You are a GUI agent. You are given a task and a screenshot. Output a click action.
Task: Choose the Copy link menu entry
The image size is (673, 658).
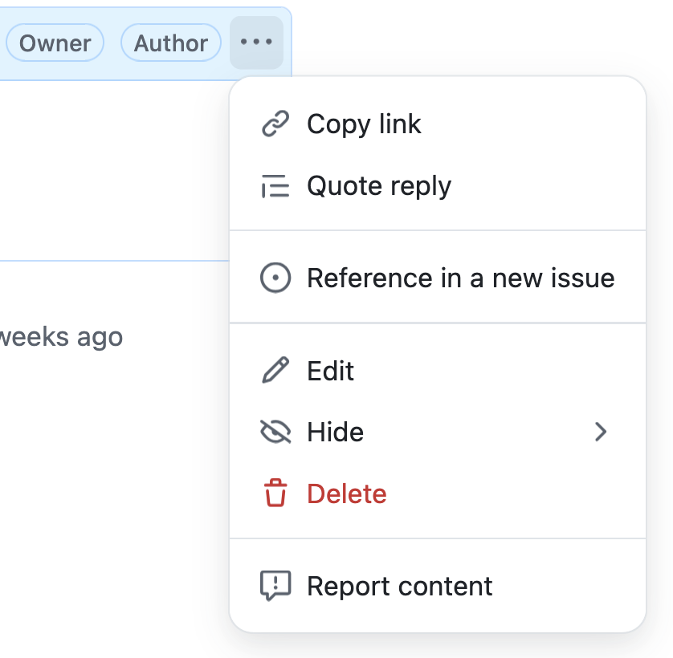tap(364, 124)
